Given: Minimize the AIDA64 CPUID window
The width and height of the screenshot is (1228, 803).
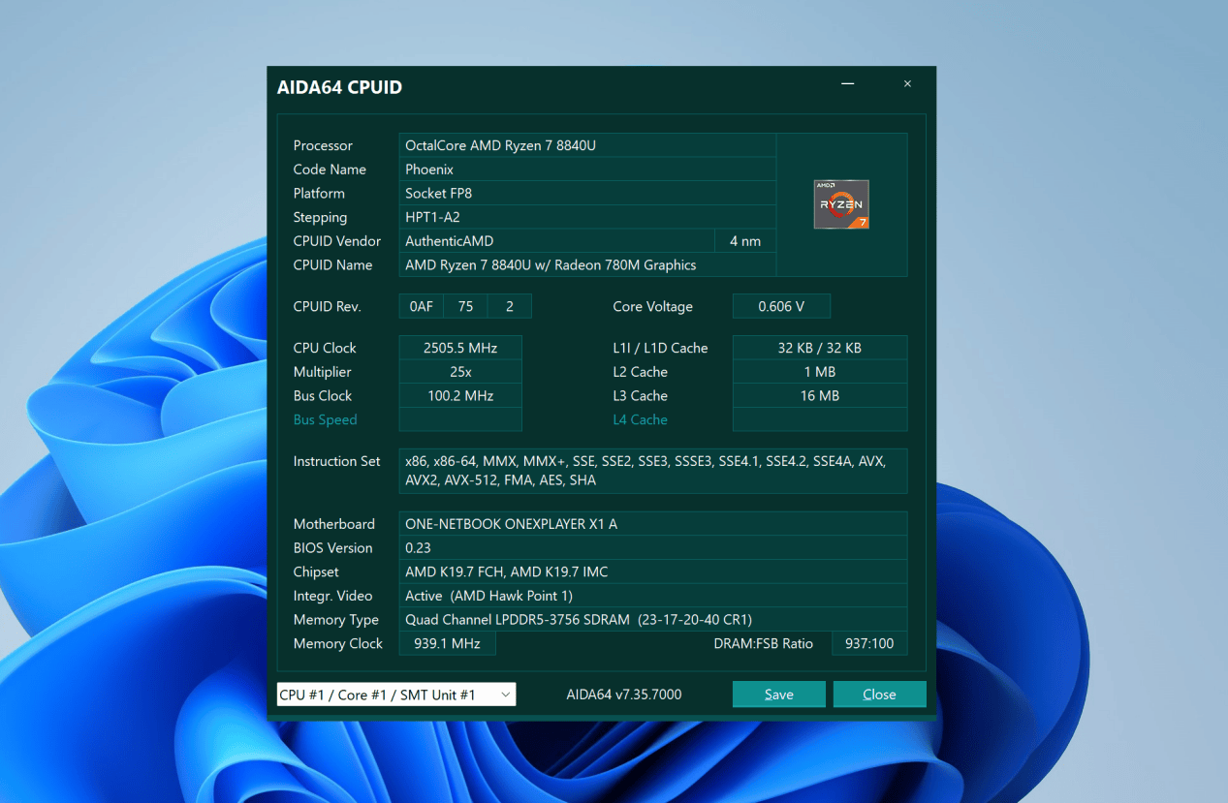Looking at the screenshot, I should [848, 84].
